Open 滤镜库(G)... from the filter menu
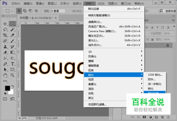This screenshot has height=121, width=177. (x=114, y=22)
